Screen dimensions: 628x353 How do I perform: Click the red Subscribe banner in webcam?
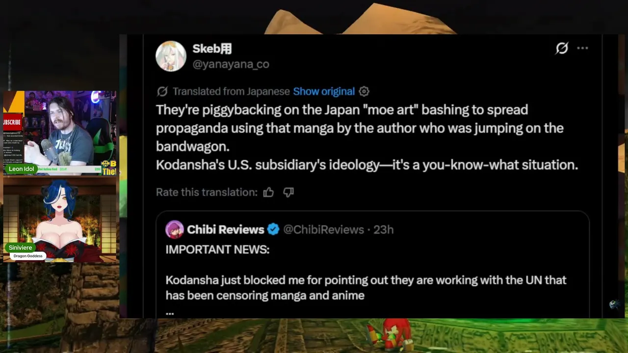[13, 122]
